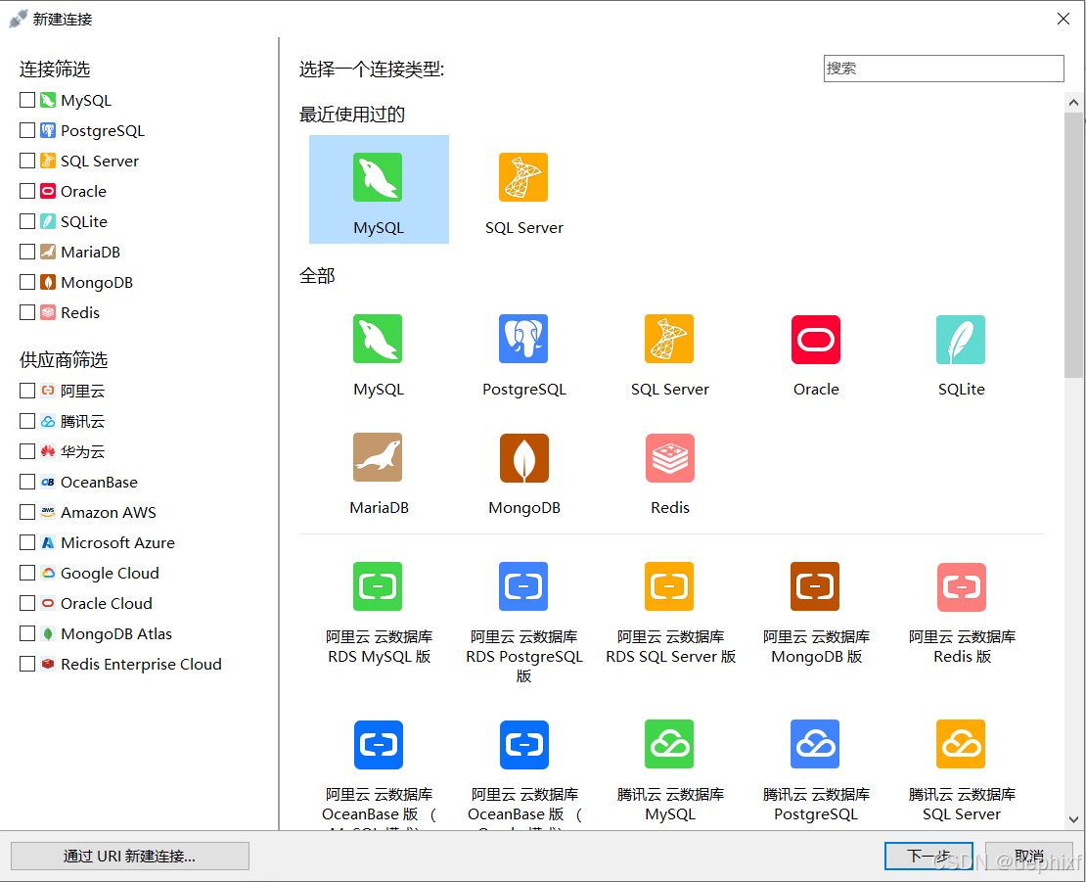The width and height of the screenshot is (1086, 882).
Task: Close the 新建连接 dialog
Action: tap(1063, 19)
